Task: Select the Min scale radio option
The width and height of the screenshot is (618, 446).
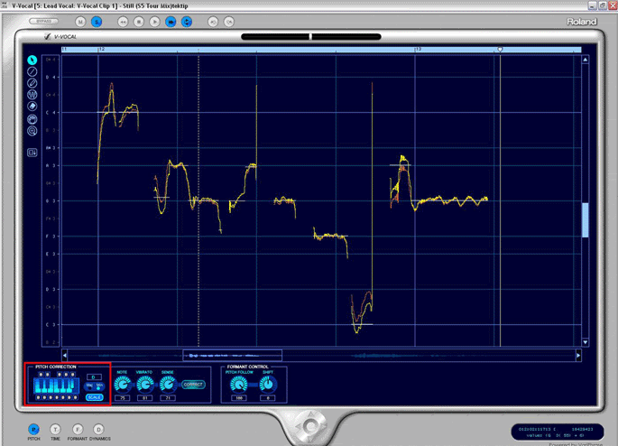Action: coord(99,386)
